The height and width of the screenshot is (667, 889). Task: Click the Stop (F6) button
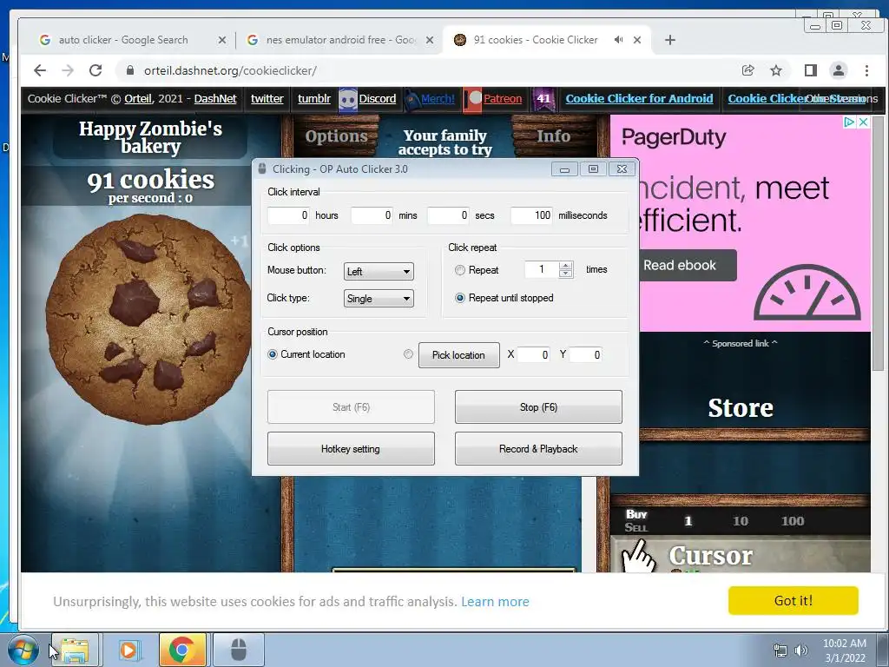(x=538, y=406)
